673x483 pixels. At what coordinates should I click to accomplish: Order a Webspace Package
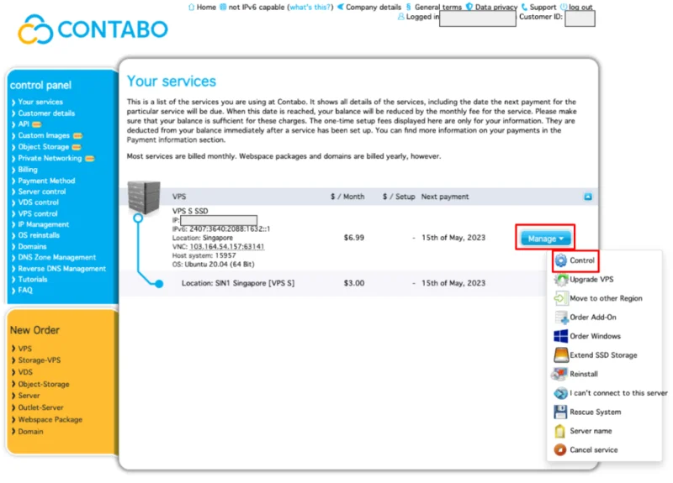pyautogui.click(x=50, y=419)
